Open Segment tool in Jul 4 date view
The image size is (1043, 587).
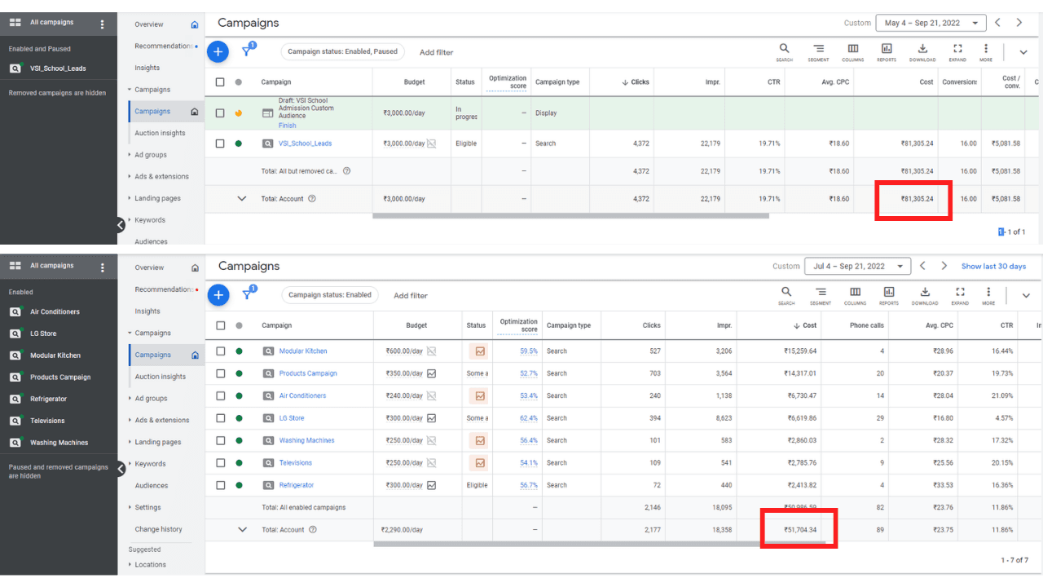point(821,295)
